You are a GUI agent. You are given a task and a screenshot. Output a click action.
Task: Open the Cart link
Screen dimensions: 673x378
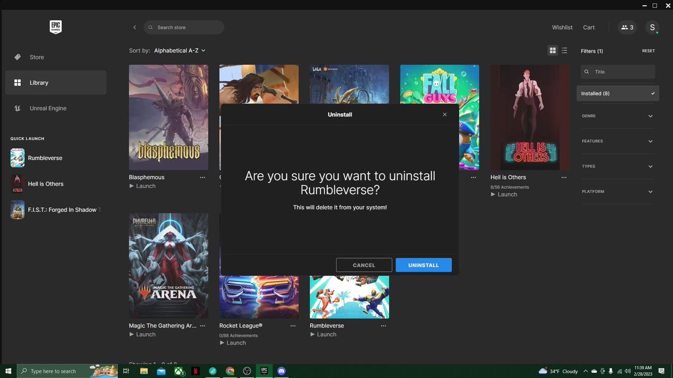(589, 27)
